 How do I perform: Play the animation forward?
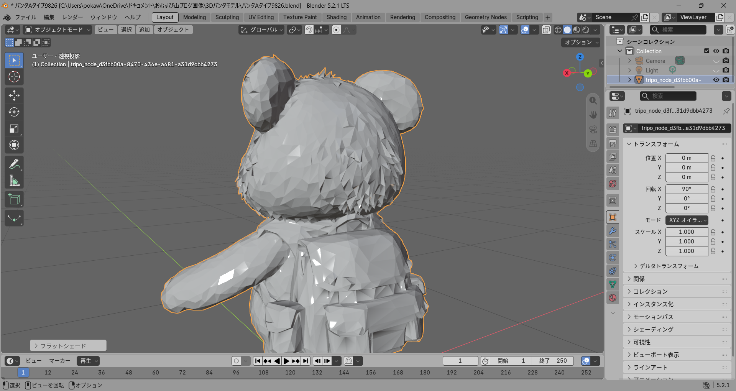click(x=286, y=361)
